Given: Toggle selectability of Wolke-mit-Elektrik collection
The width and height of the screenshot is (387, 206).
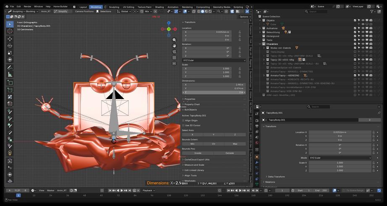Looking at the screenshot, I should (x=359, y=48).
